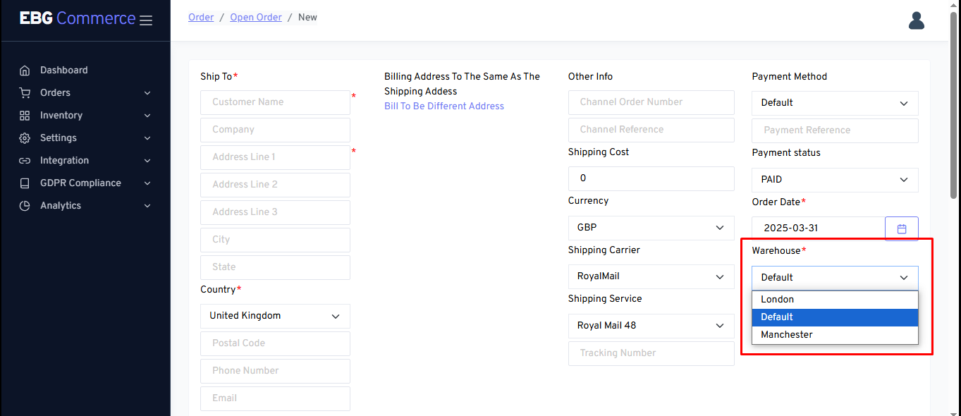
Task: Click the Analytics pie chart icon
Action: point(25,206)
